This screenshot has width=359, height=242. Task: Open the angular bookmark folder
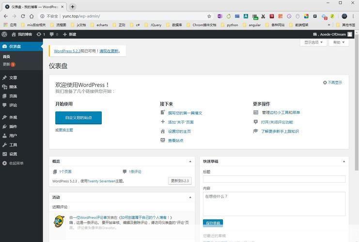252,25
